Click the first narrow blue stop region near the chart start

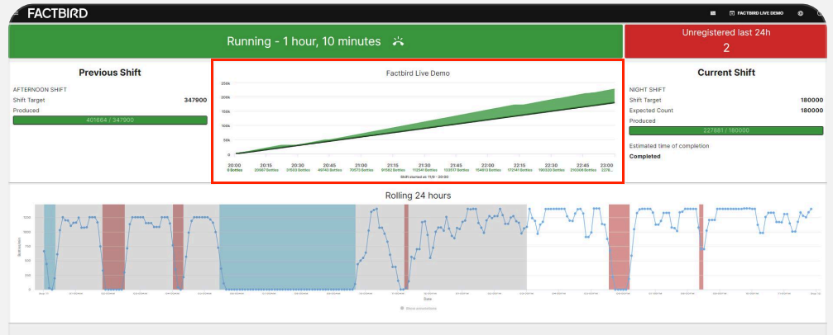[50, 247]
